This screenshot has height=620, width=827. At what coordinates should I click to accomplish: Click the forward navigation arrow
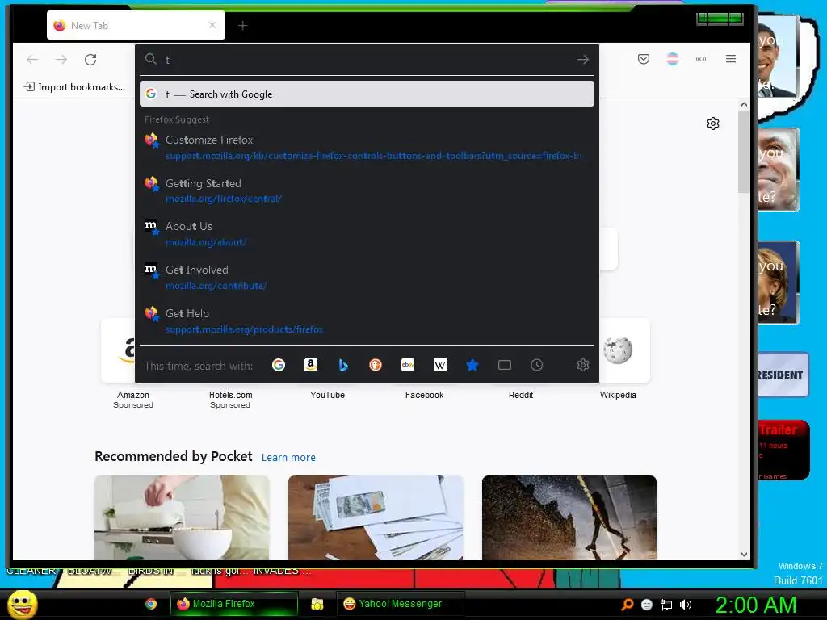click(61, 60)
